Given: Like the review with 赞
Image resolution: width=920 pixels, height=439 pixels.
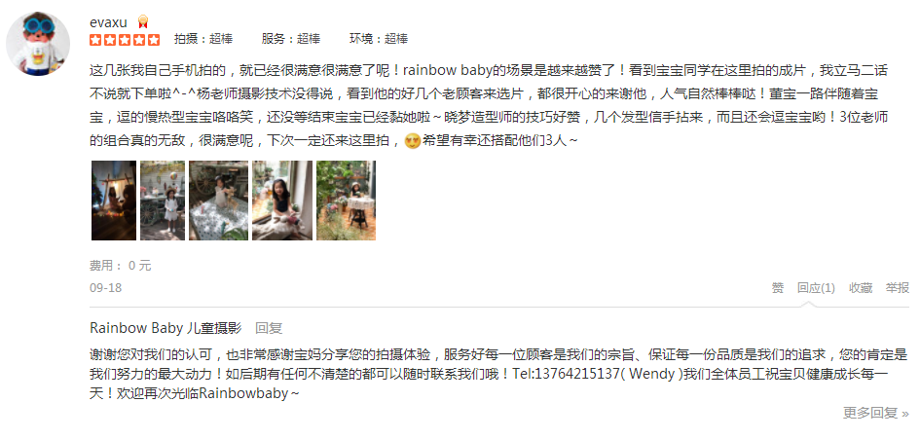Looking at the screenshot, I should 778,288.
